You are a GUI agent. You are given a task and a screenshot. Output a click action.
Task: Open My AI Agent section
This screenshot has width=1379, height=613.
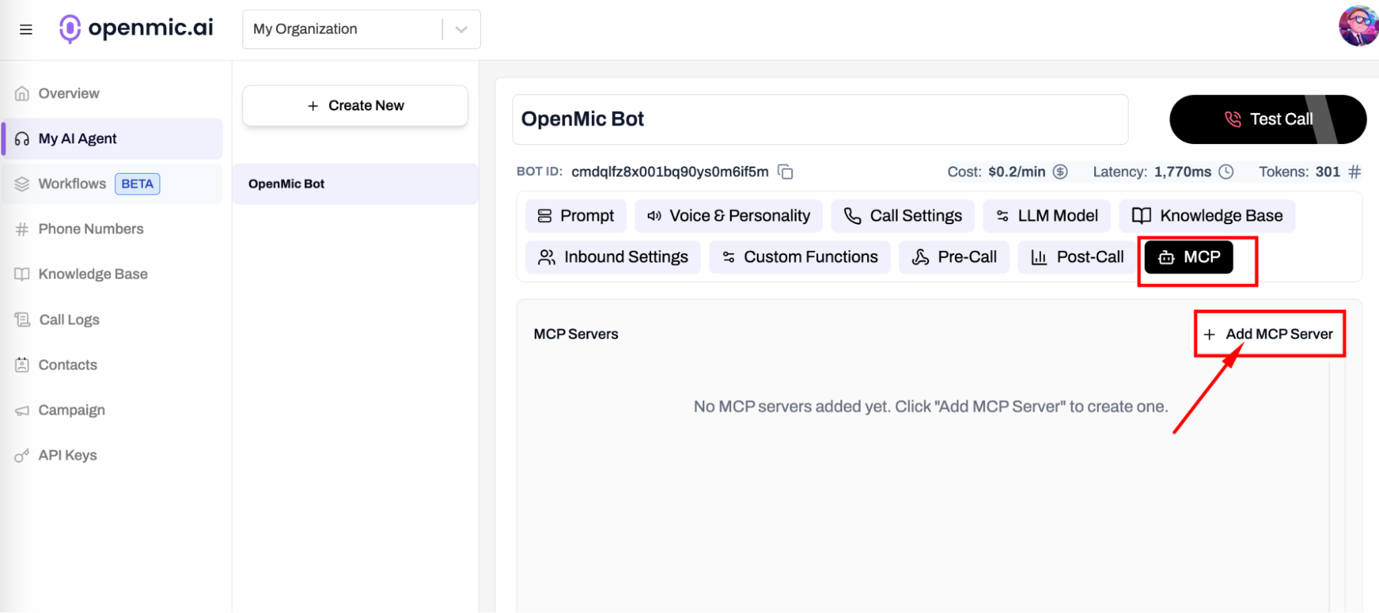(112, 139)
